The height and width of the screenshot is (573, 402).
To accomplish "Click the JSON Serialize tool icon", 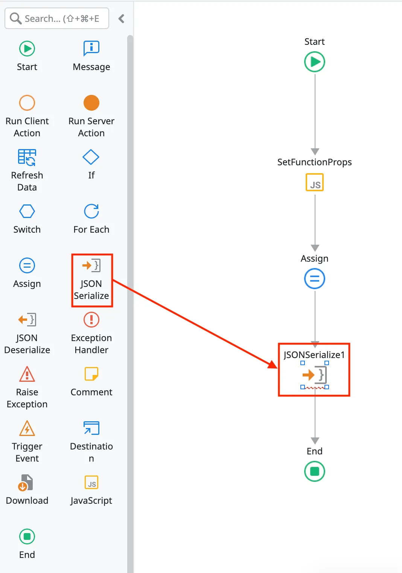I will 91,265.
